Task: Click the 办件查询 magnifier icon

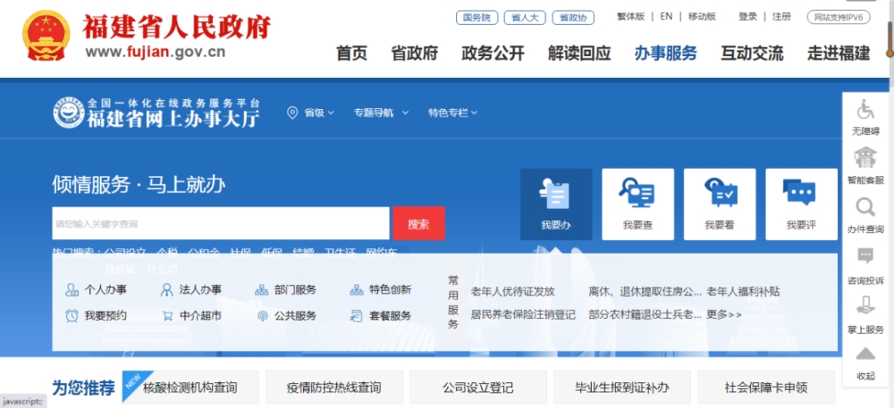Action: point(865,210)
